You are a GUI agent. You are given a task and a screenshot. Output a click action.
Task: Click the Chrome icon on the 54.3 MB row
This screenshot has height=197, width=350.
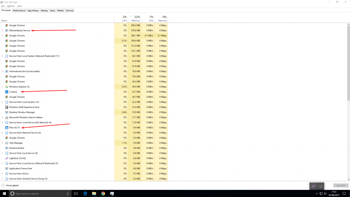(x=7, y=82)
